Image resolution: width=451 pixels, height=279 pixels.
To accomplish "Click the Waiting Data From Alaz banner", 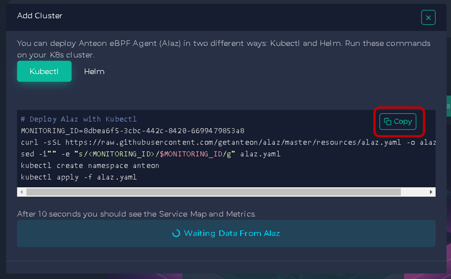I will point(226,233).
